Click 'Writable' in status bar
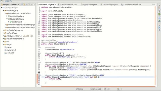This screenshot has width=161, height=91. [79, 89]
